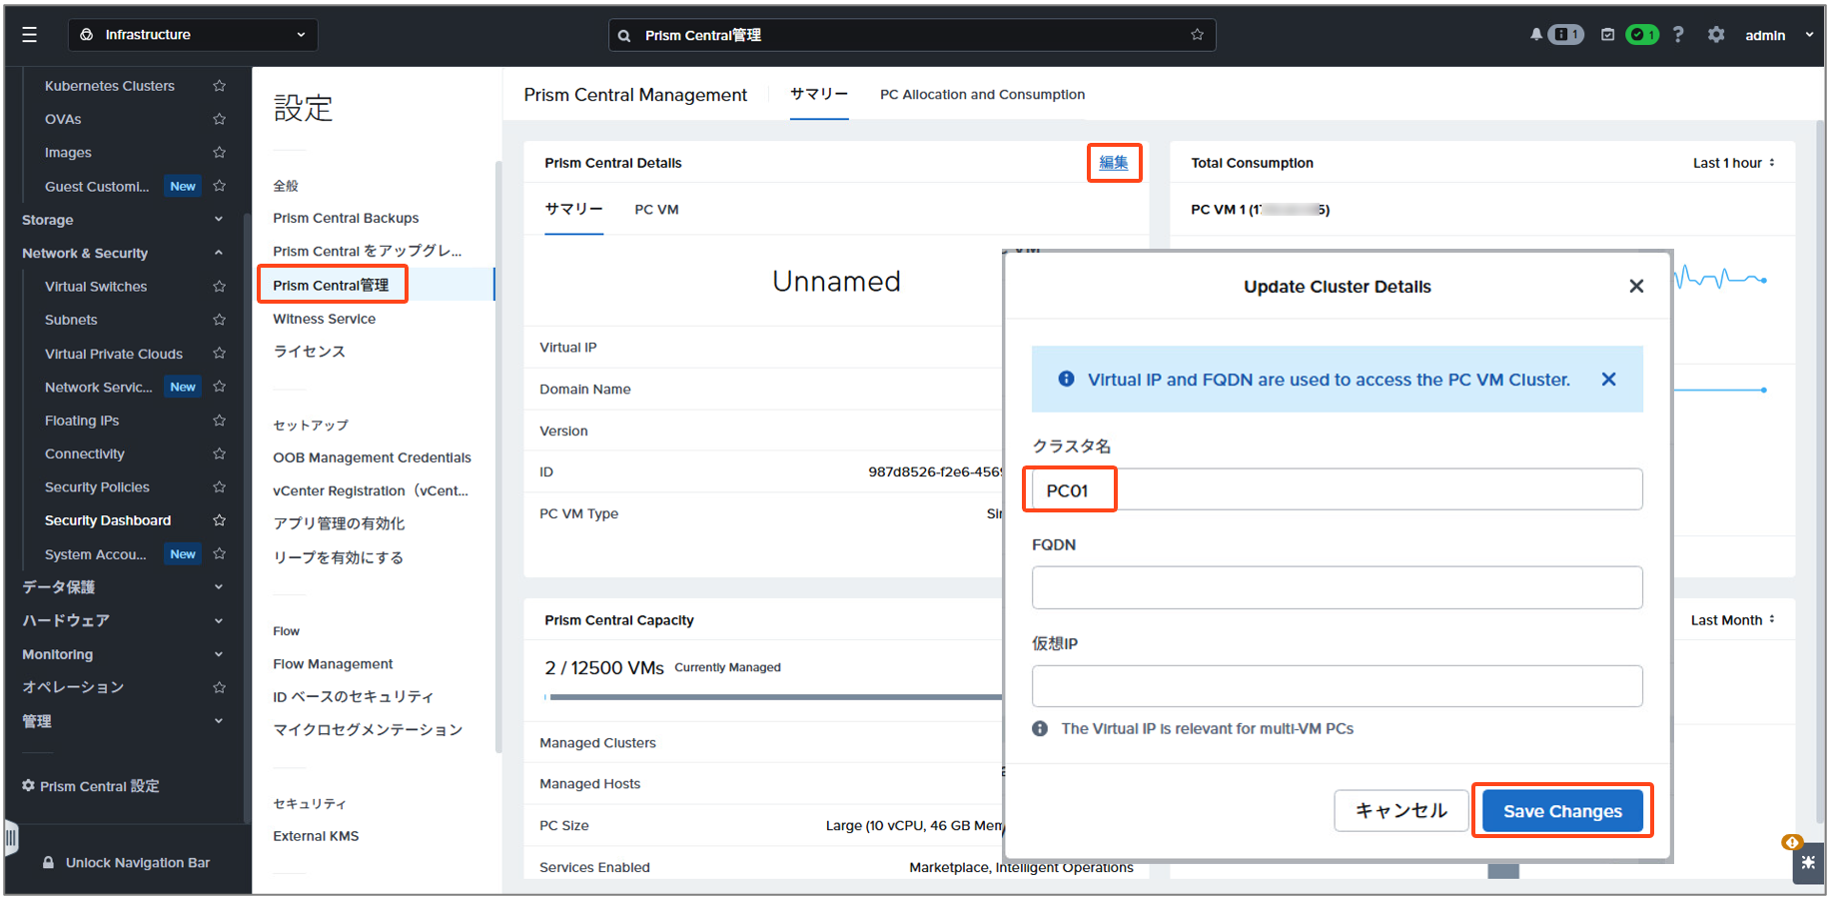Click the クラスタ名 input field
The image size is (1830, 899).
click(1337, 489)
